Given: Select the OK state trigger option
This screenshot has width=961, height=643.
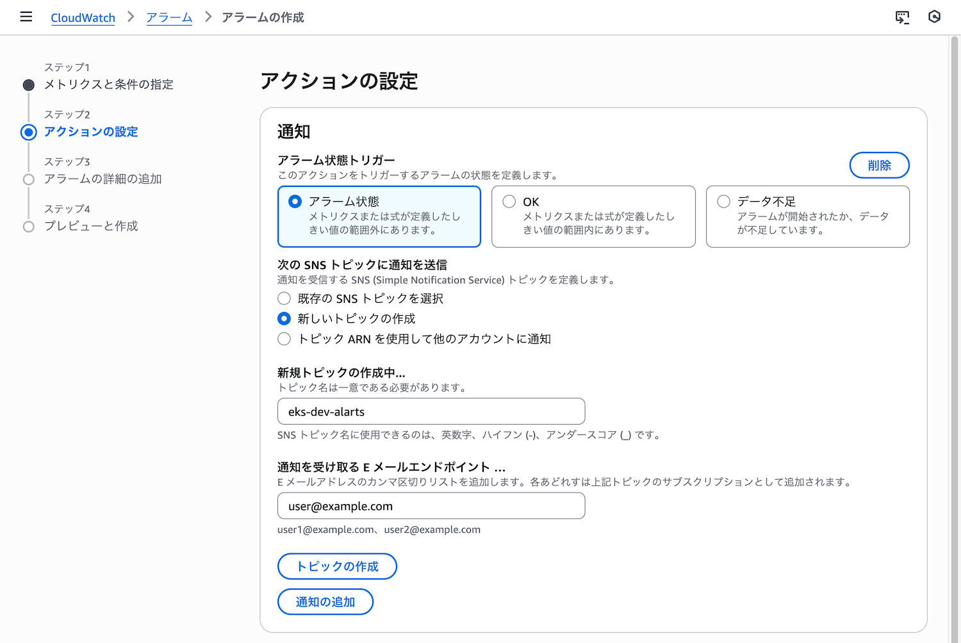Looking at the screenshot, I should click(x=509, y=202).
